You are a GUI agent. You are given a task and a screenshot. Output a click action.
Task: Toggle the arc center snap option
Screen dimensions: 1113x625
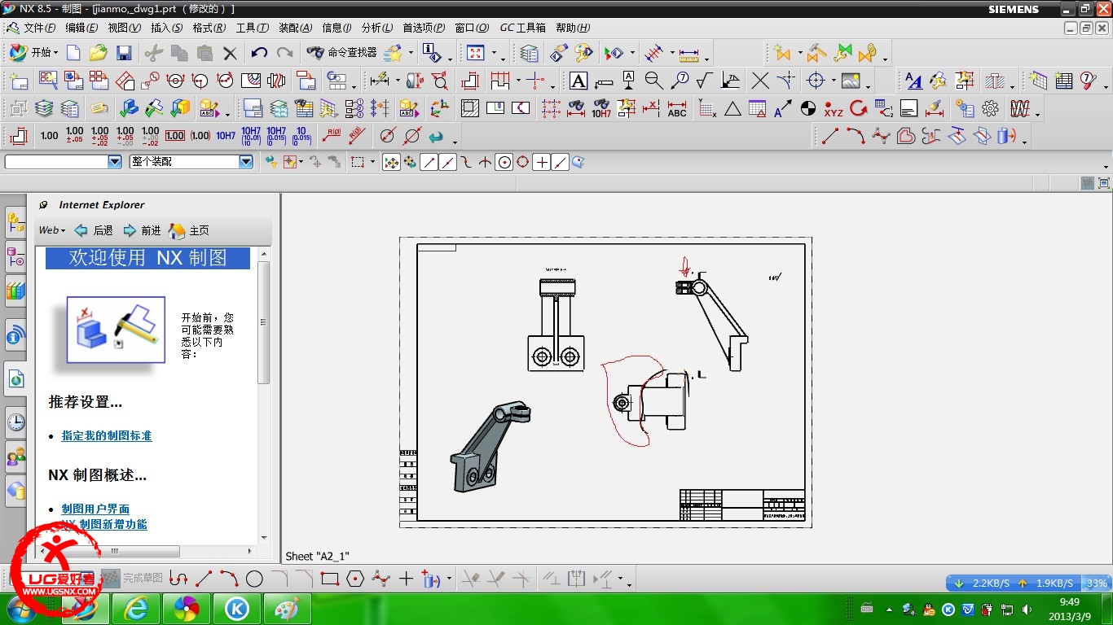[504, 163]
